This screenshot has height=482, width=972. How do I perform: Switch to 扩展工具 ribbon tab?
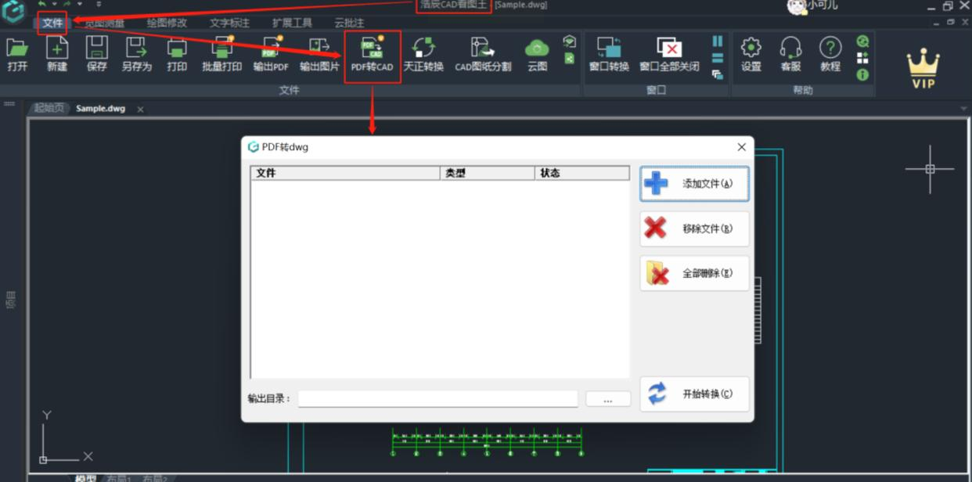(292, 23)
